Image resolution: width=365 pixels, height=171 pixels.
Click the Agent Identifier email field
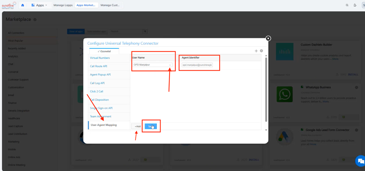pyautogui.click(x=197, y=65)
